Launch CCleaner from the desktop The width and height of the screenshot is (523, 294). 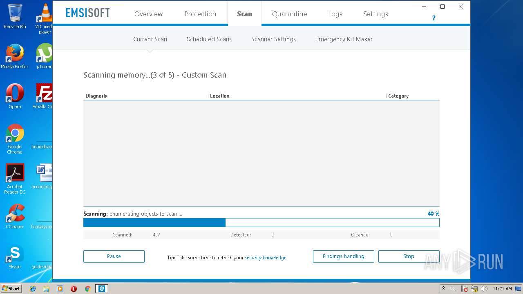15,216
